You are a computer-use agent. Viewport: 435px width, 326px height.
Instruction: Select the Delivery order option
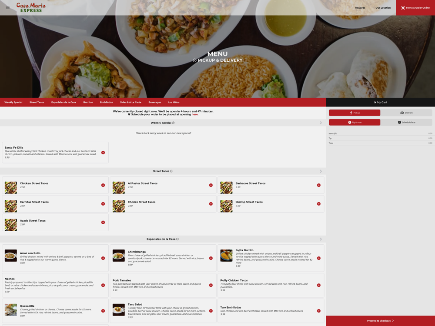pyautogui.click(x=406, y=113)
